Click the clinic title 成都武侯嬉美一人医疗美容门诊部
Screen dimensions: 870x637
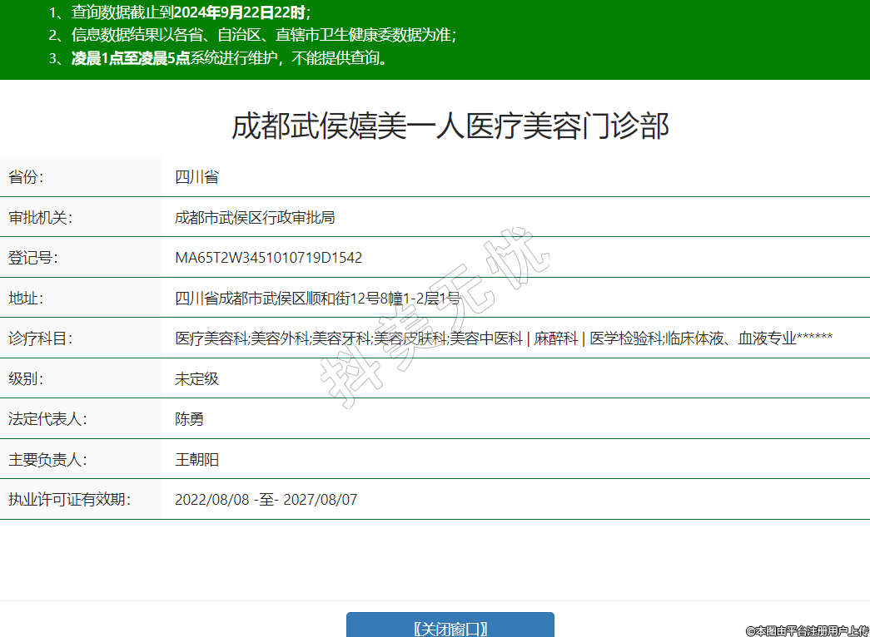pos(450,127)
